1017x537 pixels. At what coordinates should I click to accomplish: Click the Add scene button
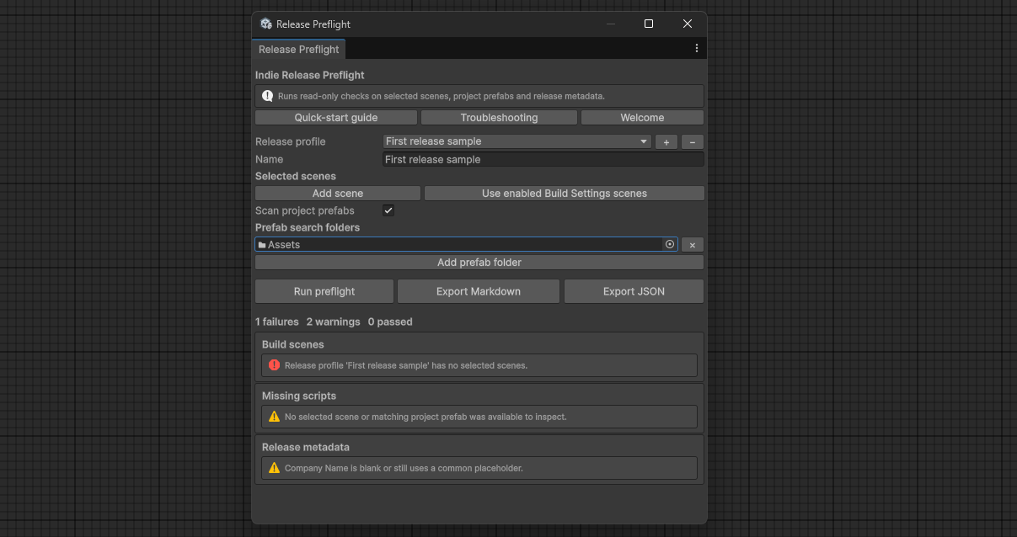click(x=338, y=194)
